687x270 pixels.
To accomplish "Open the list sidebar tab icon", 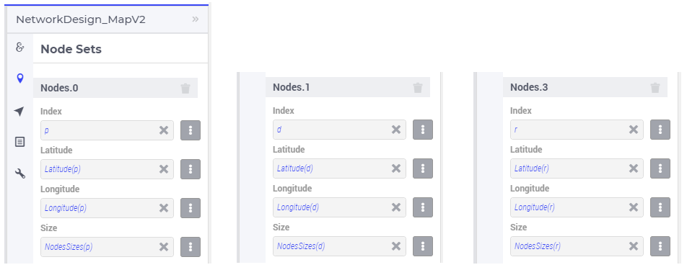I will (x=19, y=142).
